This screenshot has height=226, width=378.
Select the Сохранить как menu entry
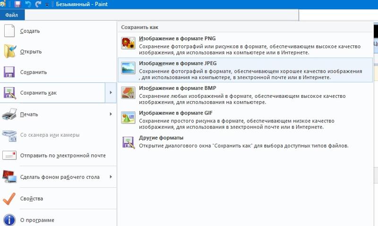(52, 93)
